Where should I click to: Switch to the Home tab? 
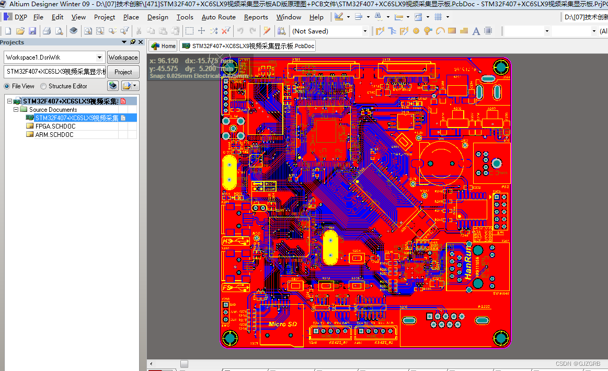point(164,46)
